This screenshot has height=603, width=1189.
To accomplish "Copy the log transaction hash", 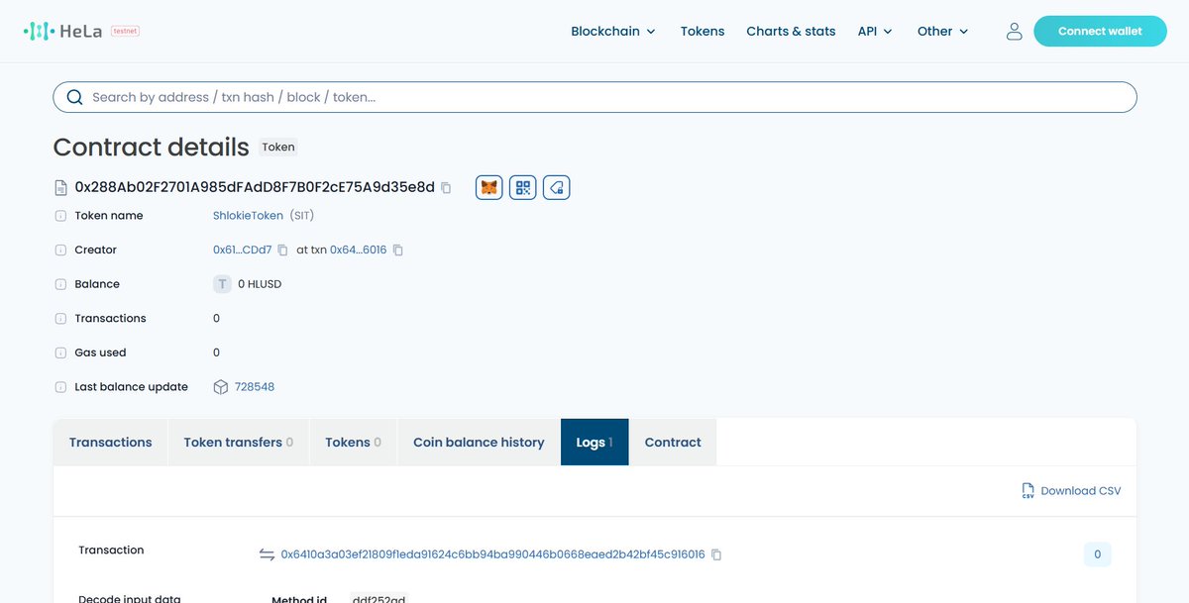I will (x=716, y=554).
